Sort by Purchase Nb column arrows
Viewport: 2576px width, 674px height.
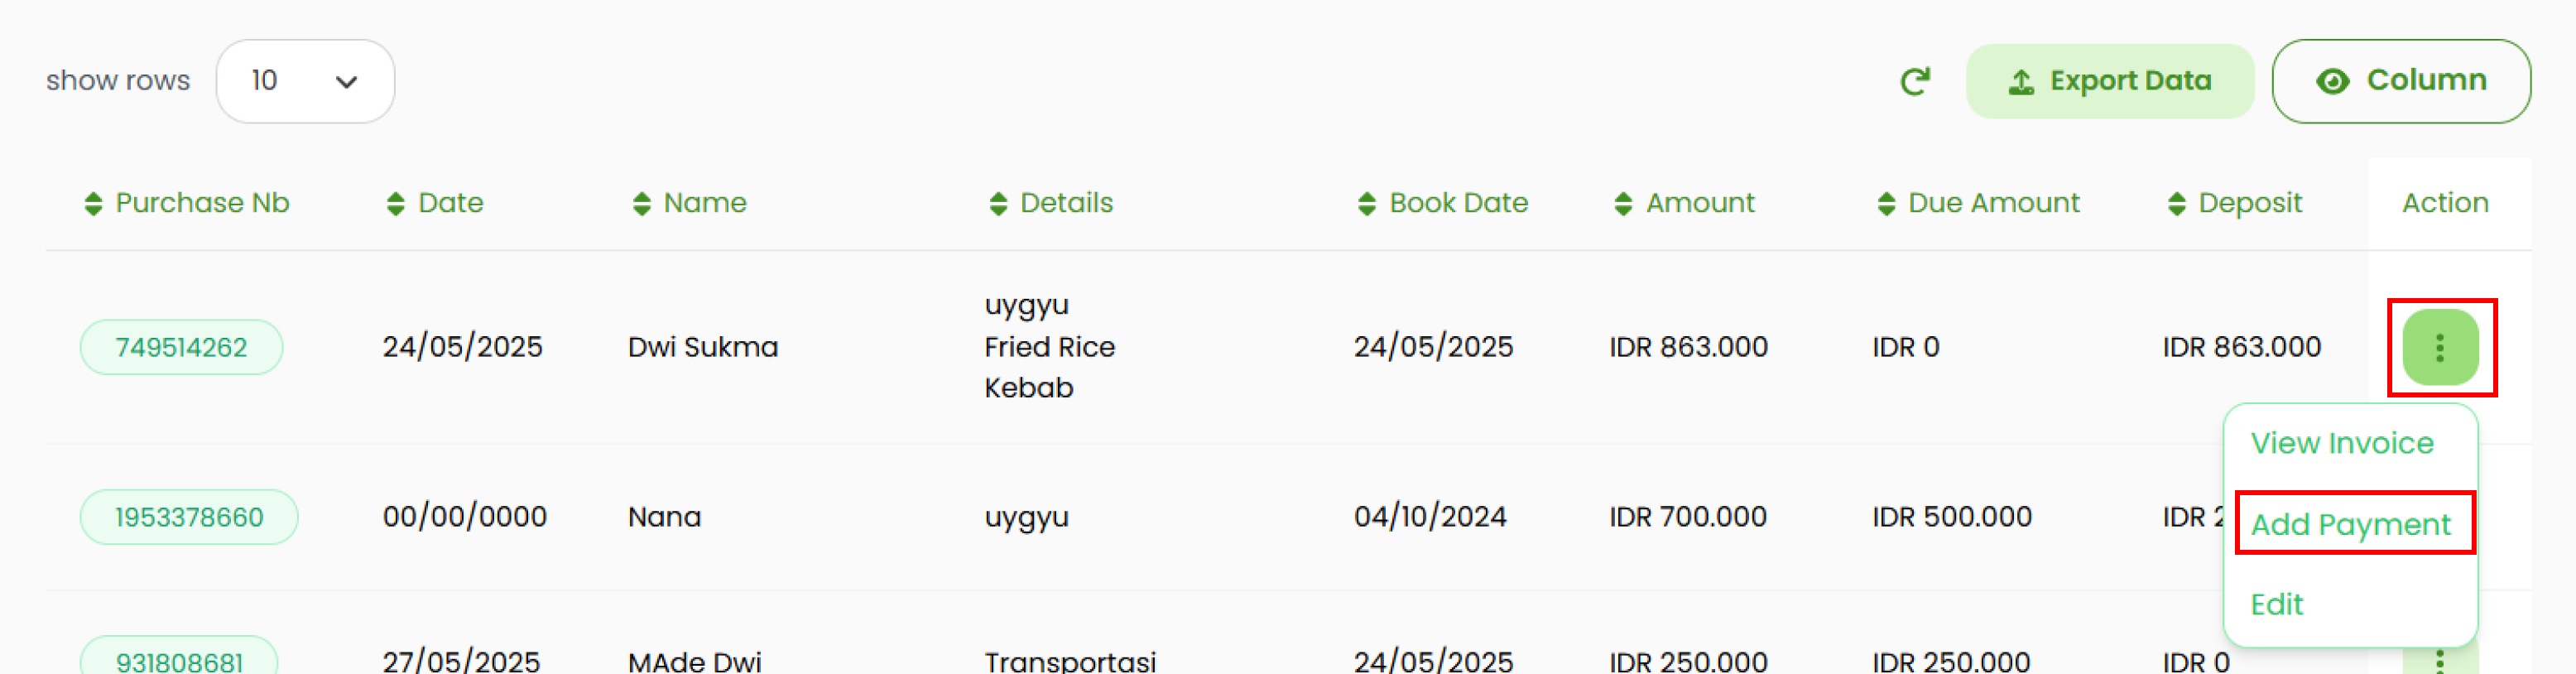click(93, 204)
